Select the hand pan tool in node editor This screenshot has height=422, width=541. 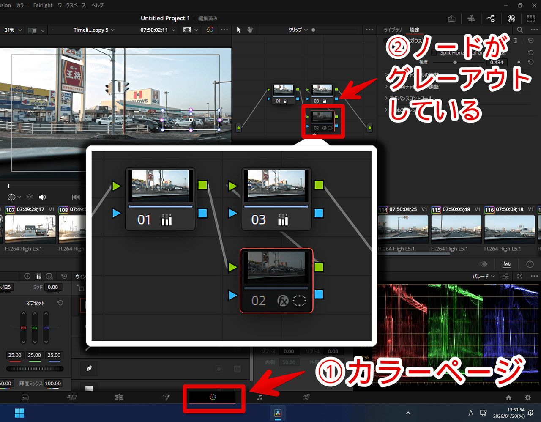(250, 30)
